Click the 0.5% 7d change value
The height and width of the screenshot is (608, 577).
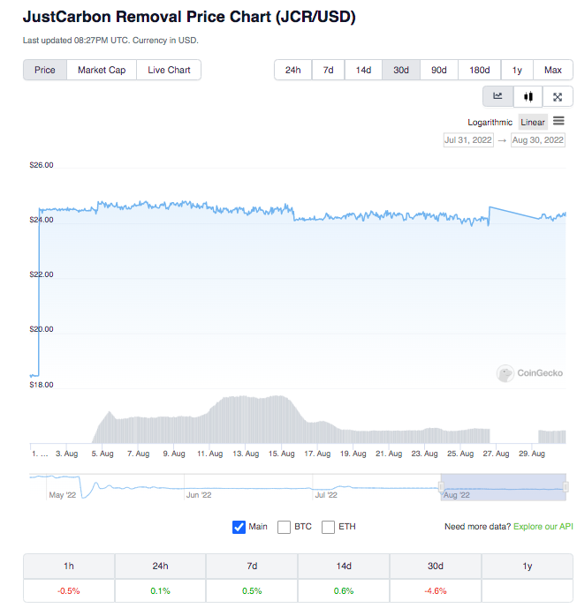point(252,591)
